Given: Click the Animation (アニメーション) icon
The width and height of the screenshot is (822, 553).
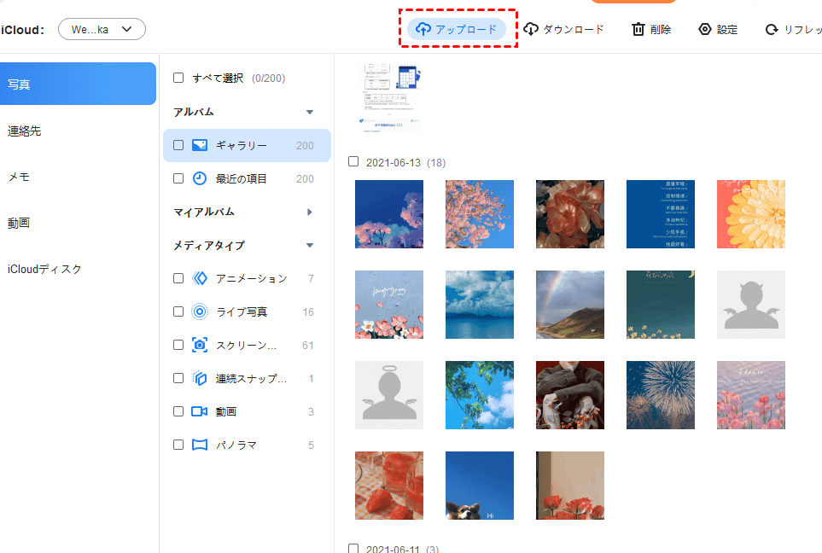Looking at the screenshot, I should click(x=200, y=278).
